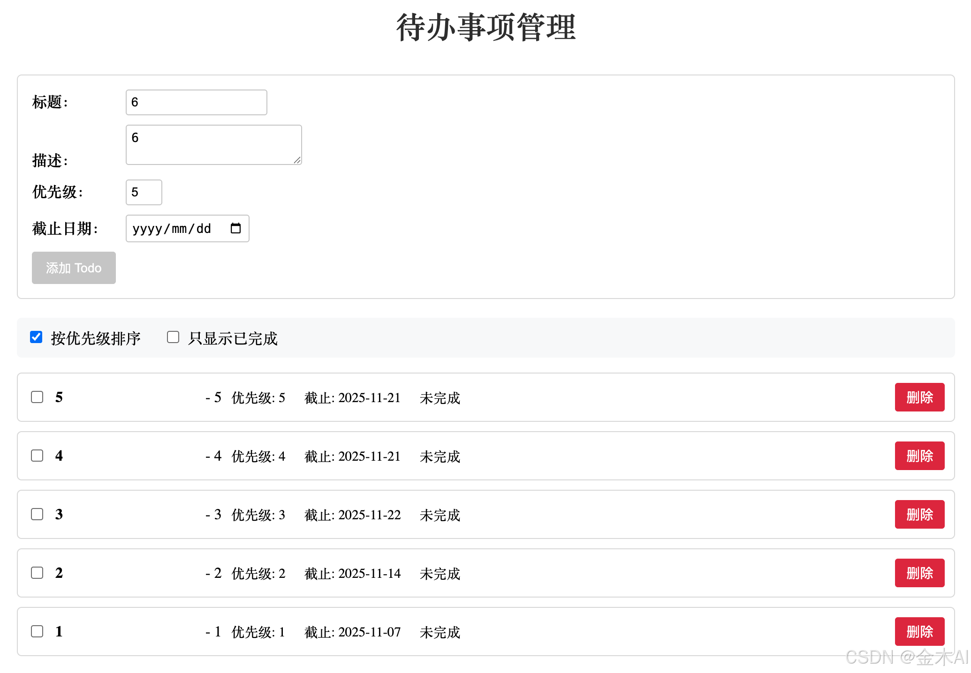
Task: Mark todo item 5 as completed
Action: point(37,397)
